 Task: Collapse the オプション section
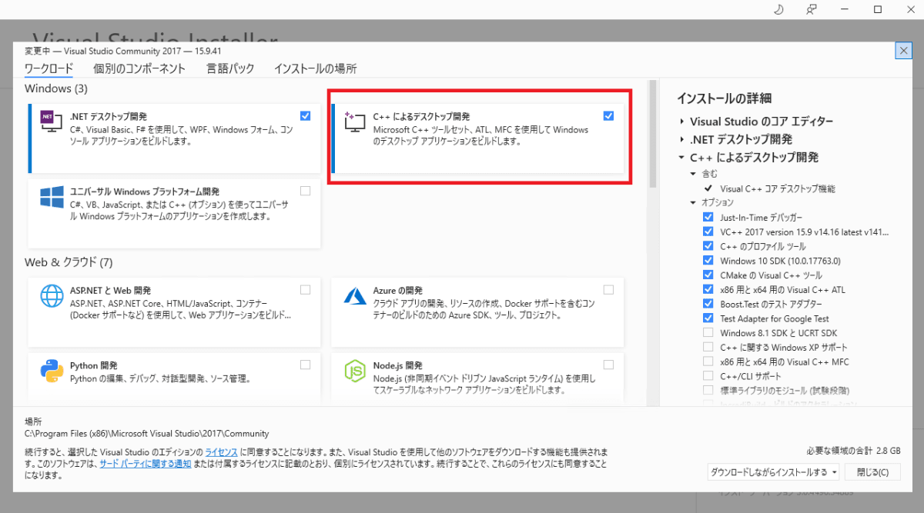pyautogui.click(x=694, y=202)
